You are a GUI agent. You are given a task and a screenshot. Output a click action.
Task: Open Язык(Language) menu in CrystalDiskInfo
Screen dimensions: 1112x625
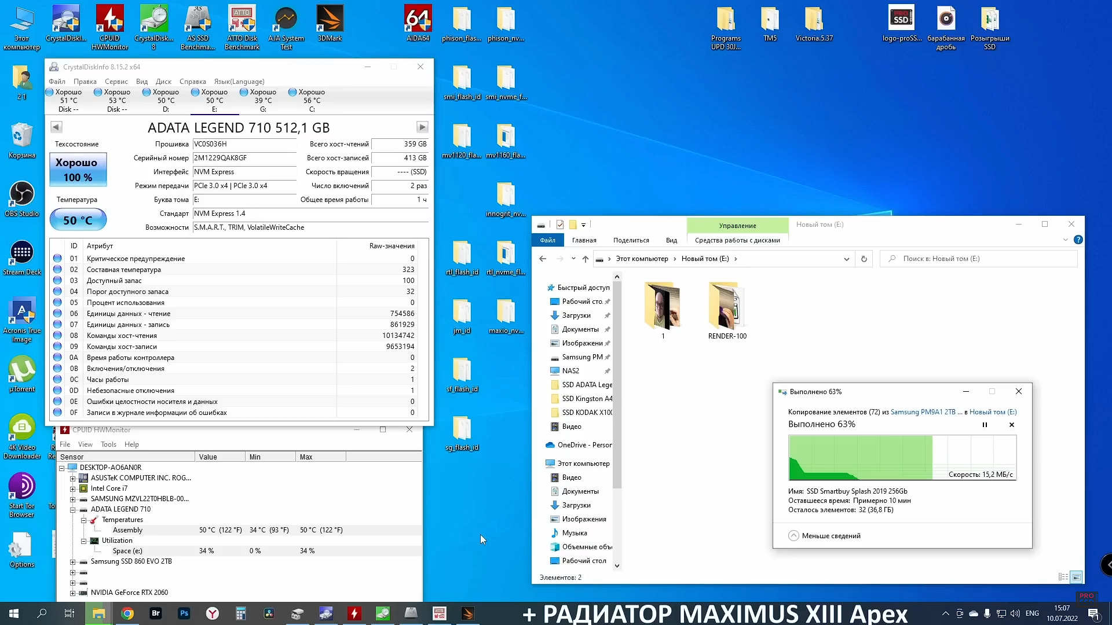239,82
